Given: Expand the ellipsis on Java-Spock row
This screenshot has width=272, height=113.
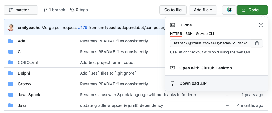Looking at the screenshot, I should point(227,95).
